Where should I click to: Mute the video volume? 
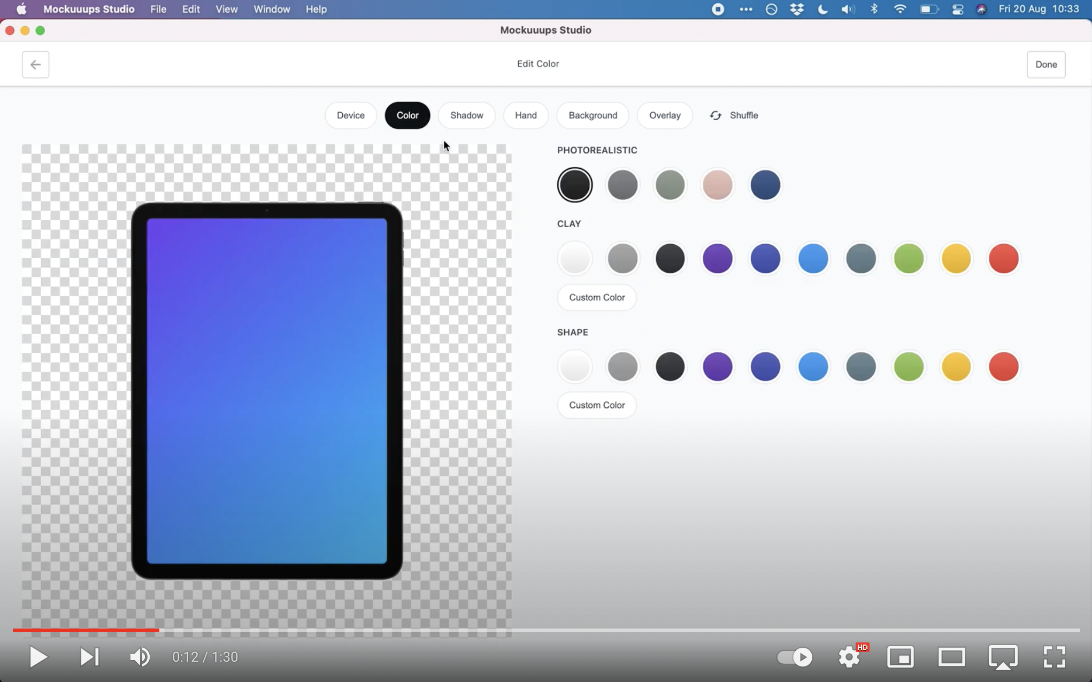pyautogui.click(x=140, y=657)
